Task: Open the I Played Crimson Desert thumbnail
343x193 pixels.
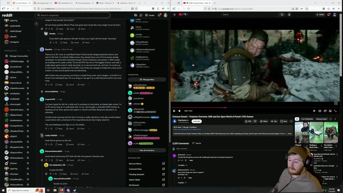Action: 302,133
